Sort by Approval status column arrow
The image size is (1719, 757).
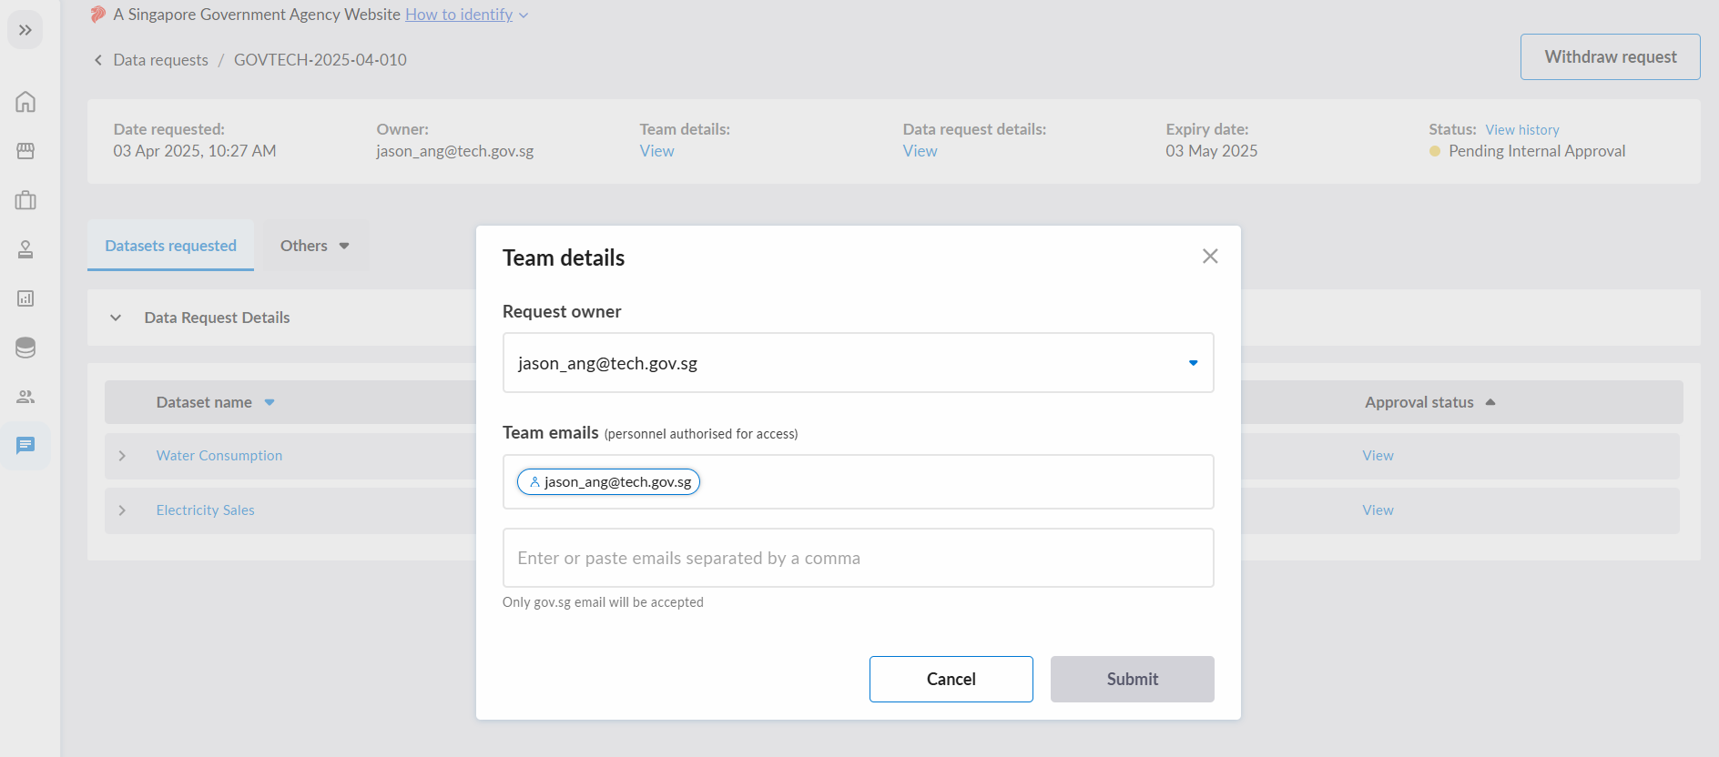click(1490, 402)
